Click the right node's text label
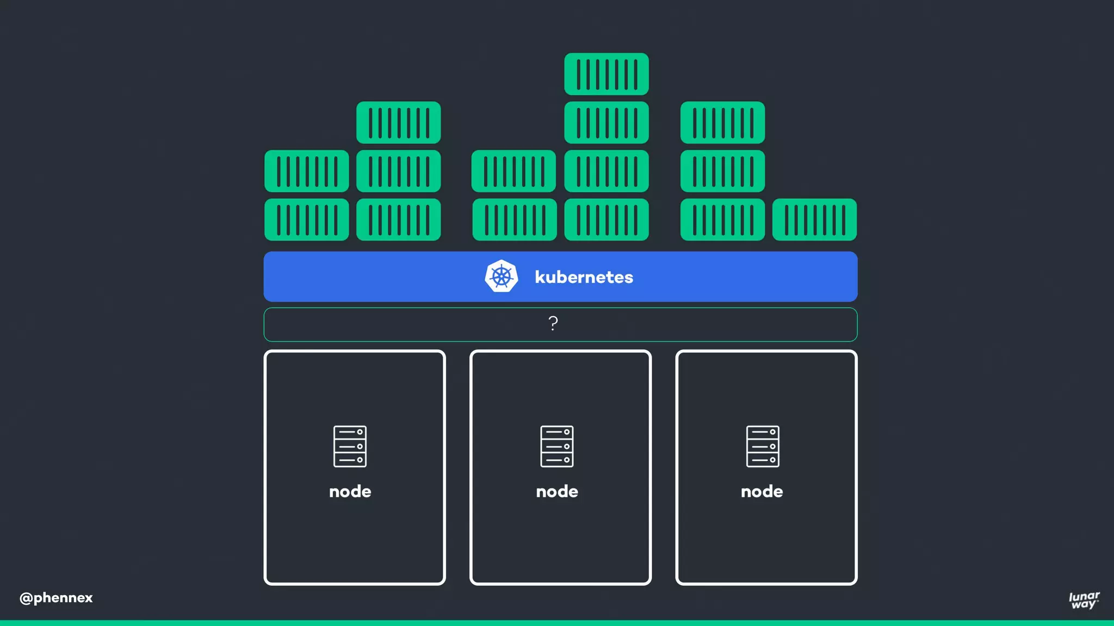 pyautogui.click(x=762, y=491)
